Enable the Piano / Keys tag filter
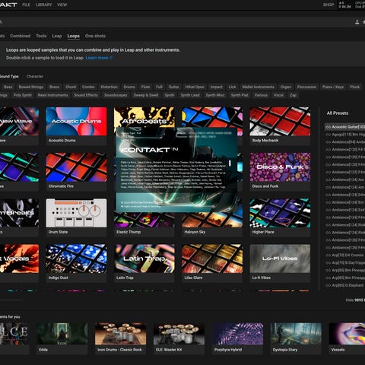Screen dimensions: 365x365 tap(333, 87)
